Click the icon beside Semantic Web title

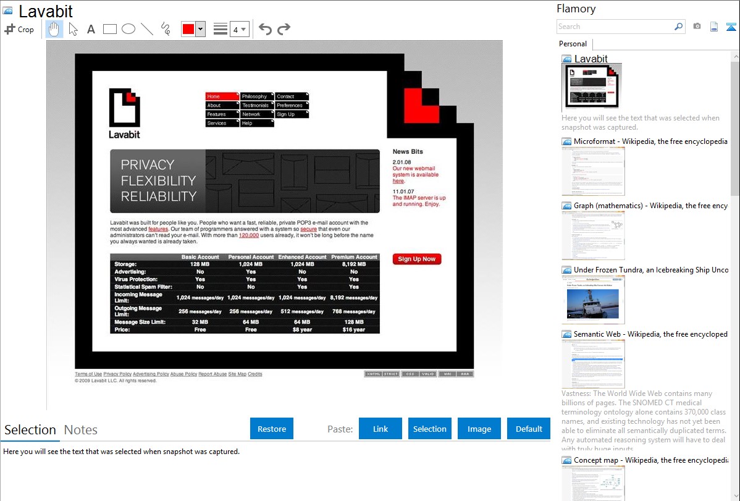[x=566, y=334]
